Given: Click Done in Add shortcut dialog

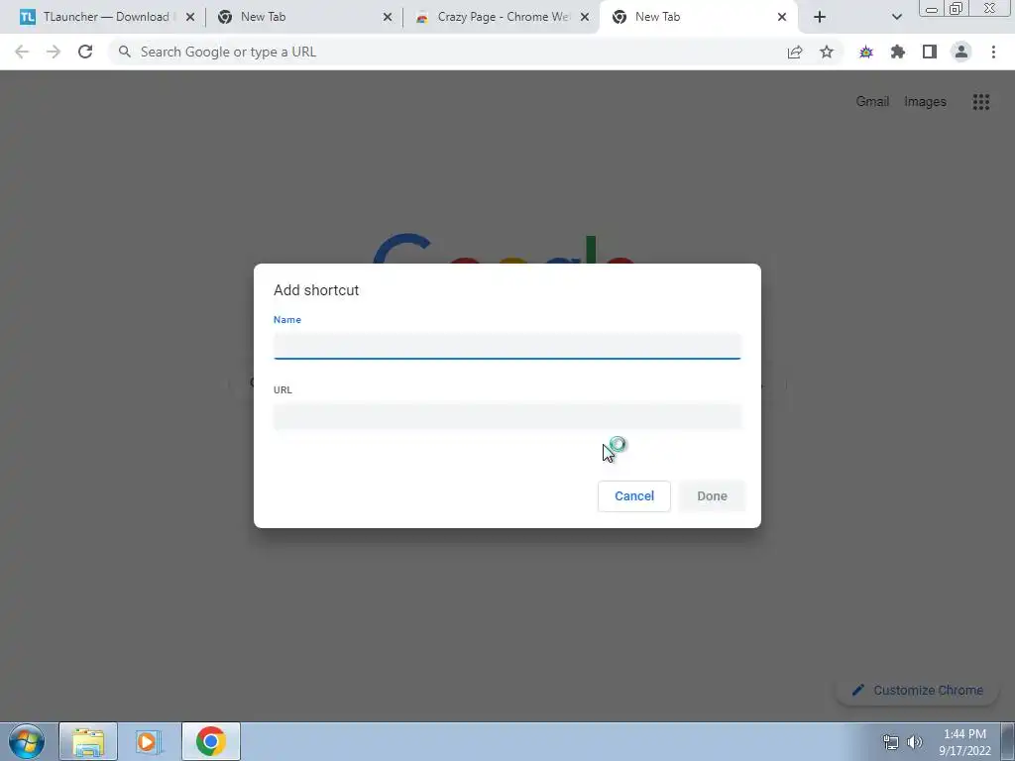Looking at the screenshot, I should coord(712,495).
